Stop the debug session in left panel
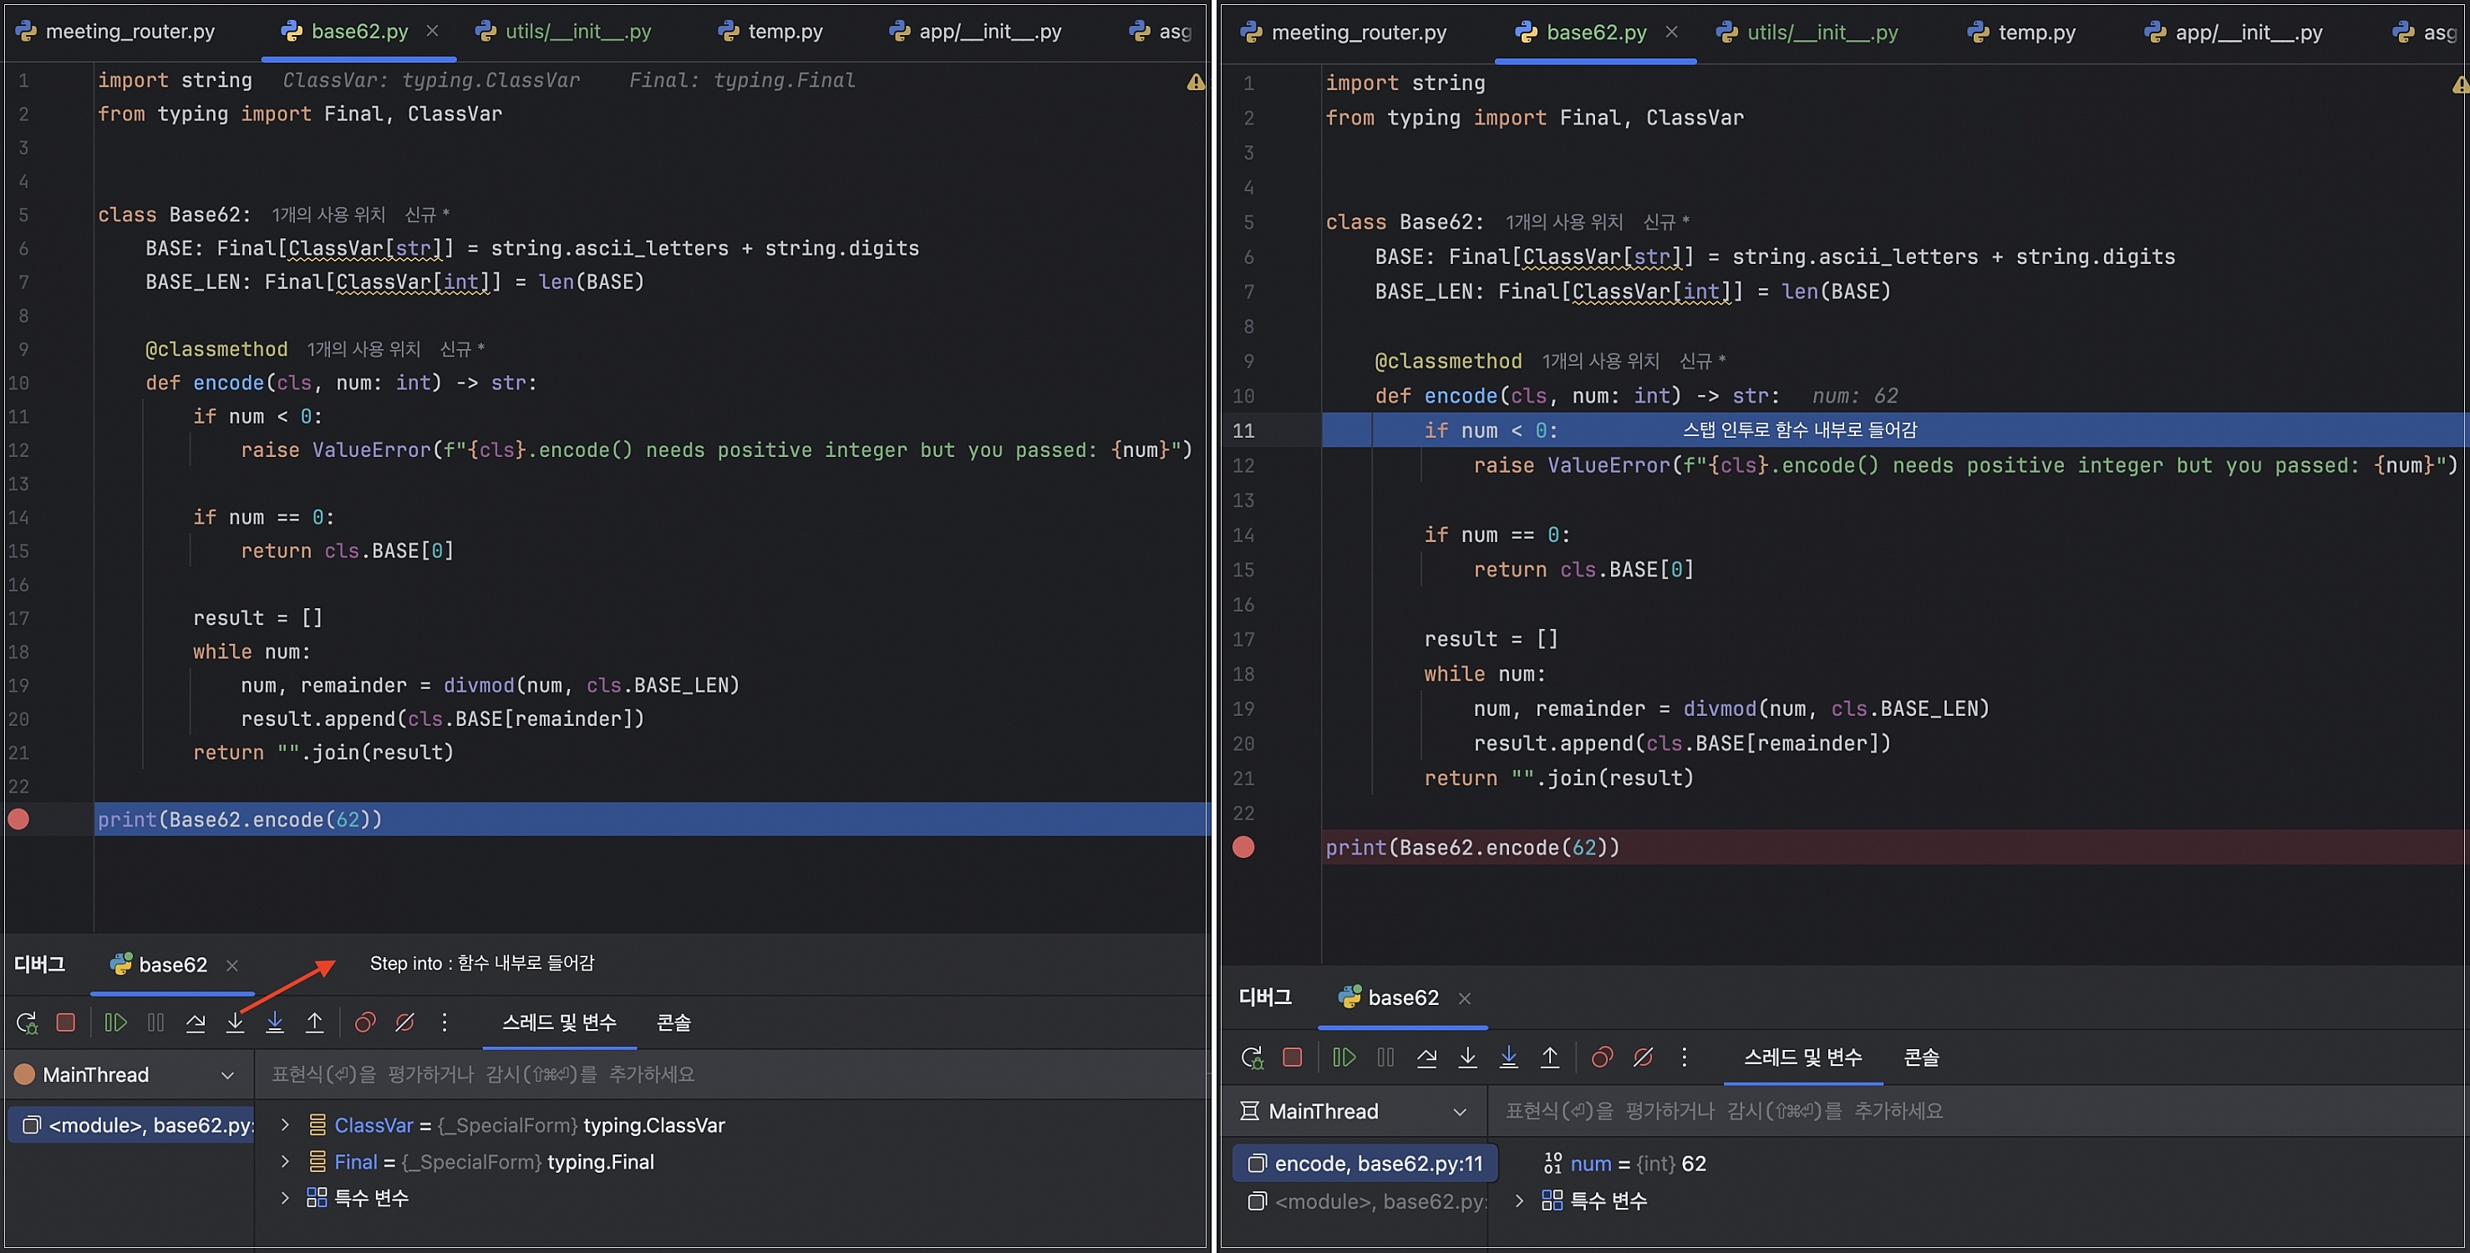 (65, 1023)
